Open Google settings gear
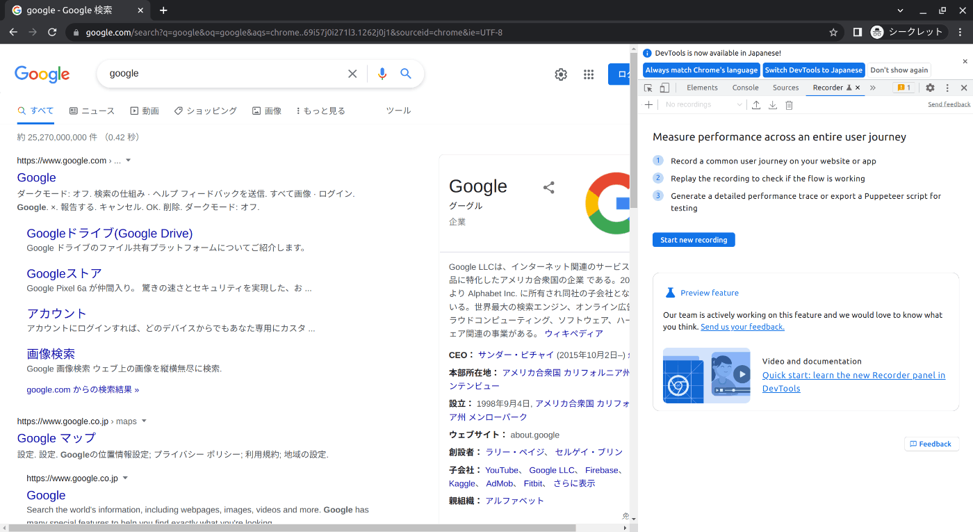The image size is (973, 532). point(561,74)
